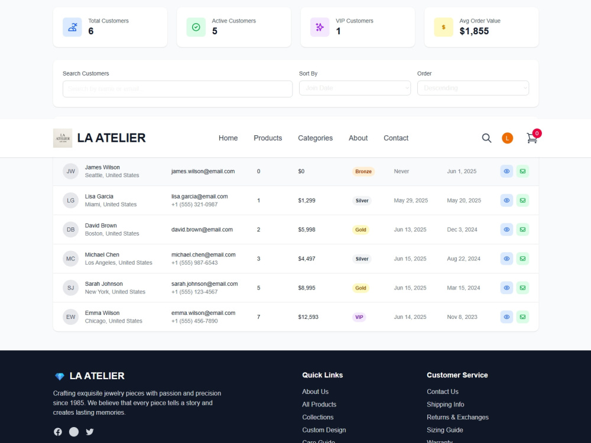Send email to David Brown

(522, 229)
